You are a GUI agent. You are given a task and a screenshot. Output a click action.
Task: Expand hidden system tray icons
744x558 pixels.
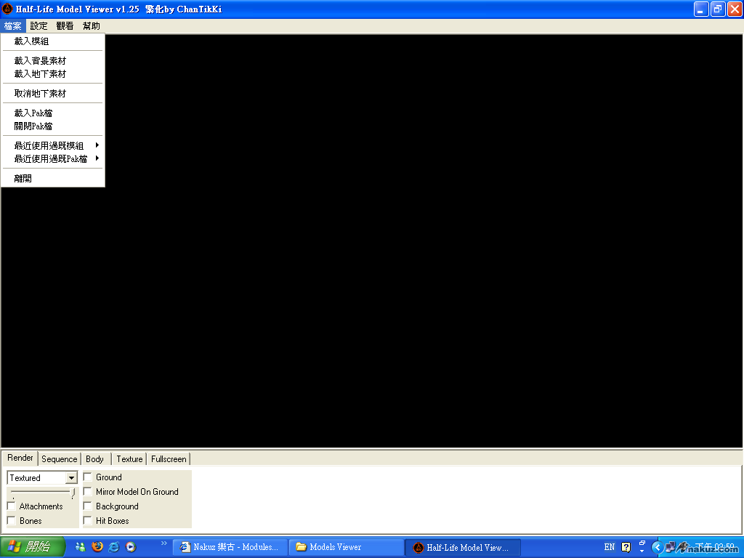tap(657, 548)
